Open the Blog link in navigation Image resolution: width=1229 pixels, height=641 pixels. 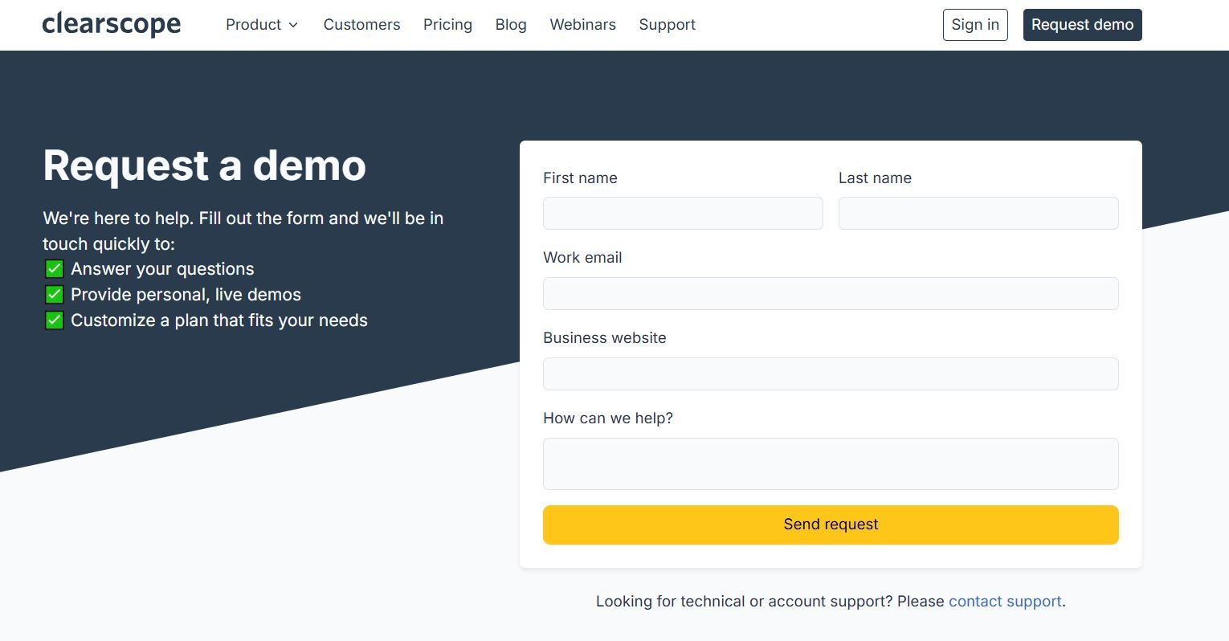pyautogui.click(x=511, y=25)
